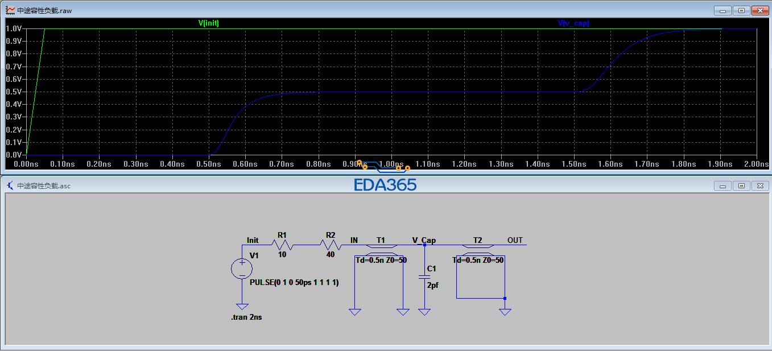The image size is (772, 351).
Task: Maximize the schematic .asc window
Action: click(741, 185)
